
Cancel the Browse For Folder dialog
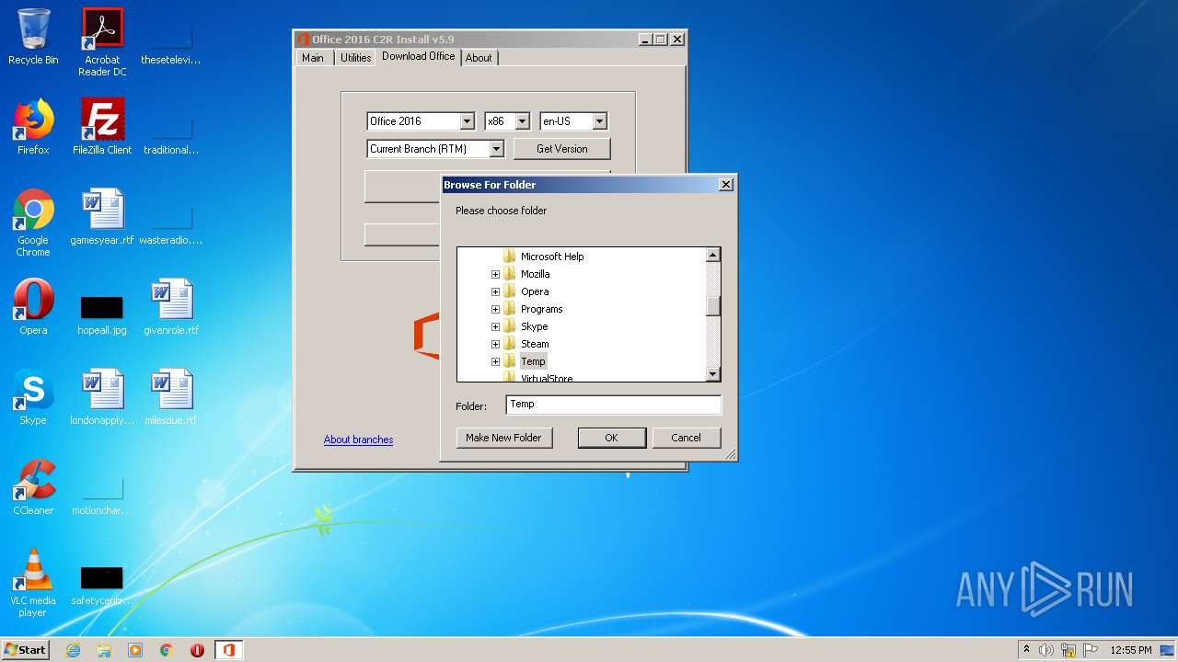pyautogui.click(x=686, y=438)
